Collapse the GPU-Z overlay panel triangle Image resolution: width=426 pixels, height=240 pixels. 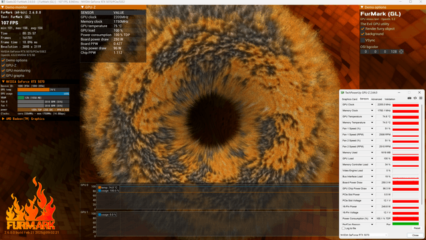coord(83,7)
